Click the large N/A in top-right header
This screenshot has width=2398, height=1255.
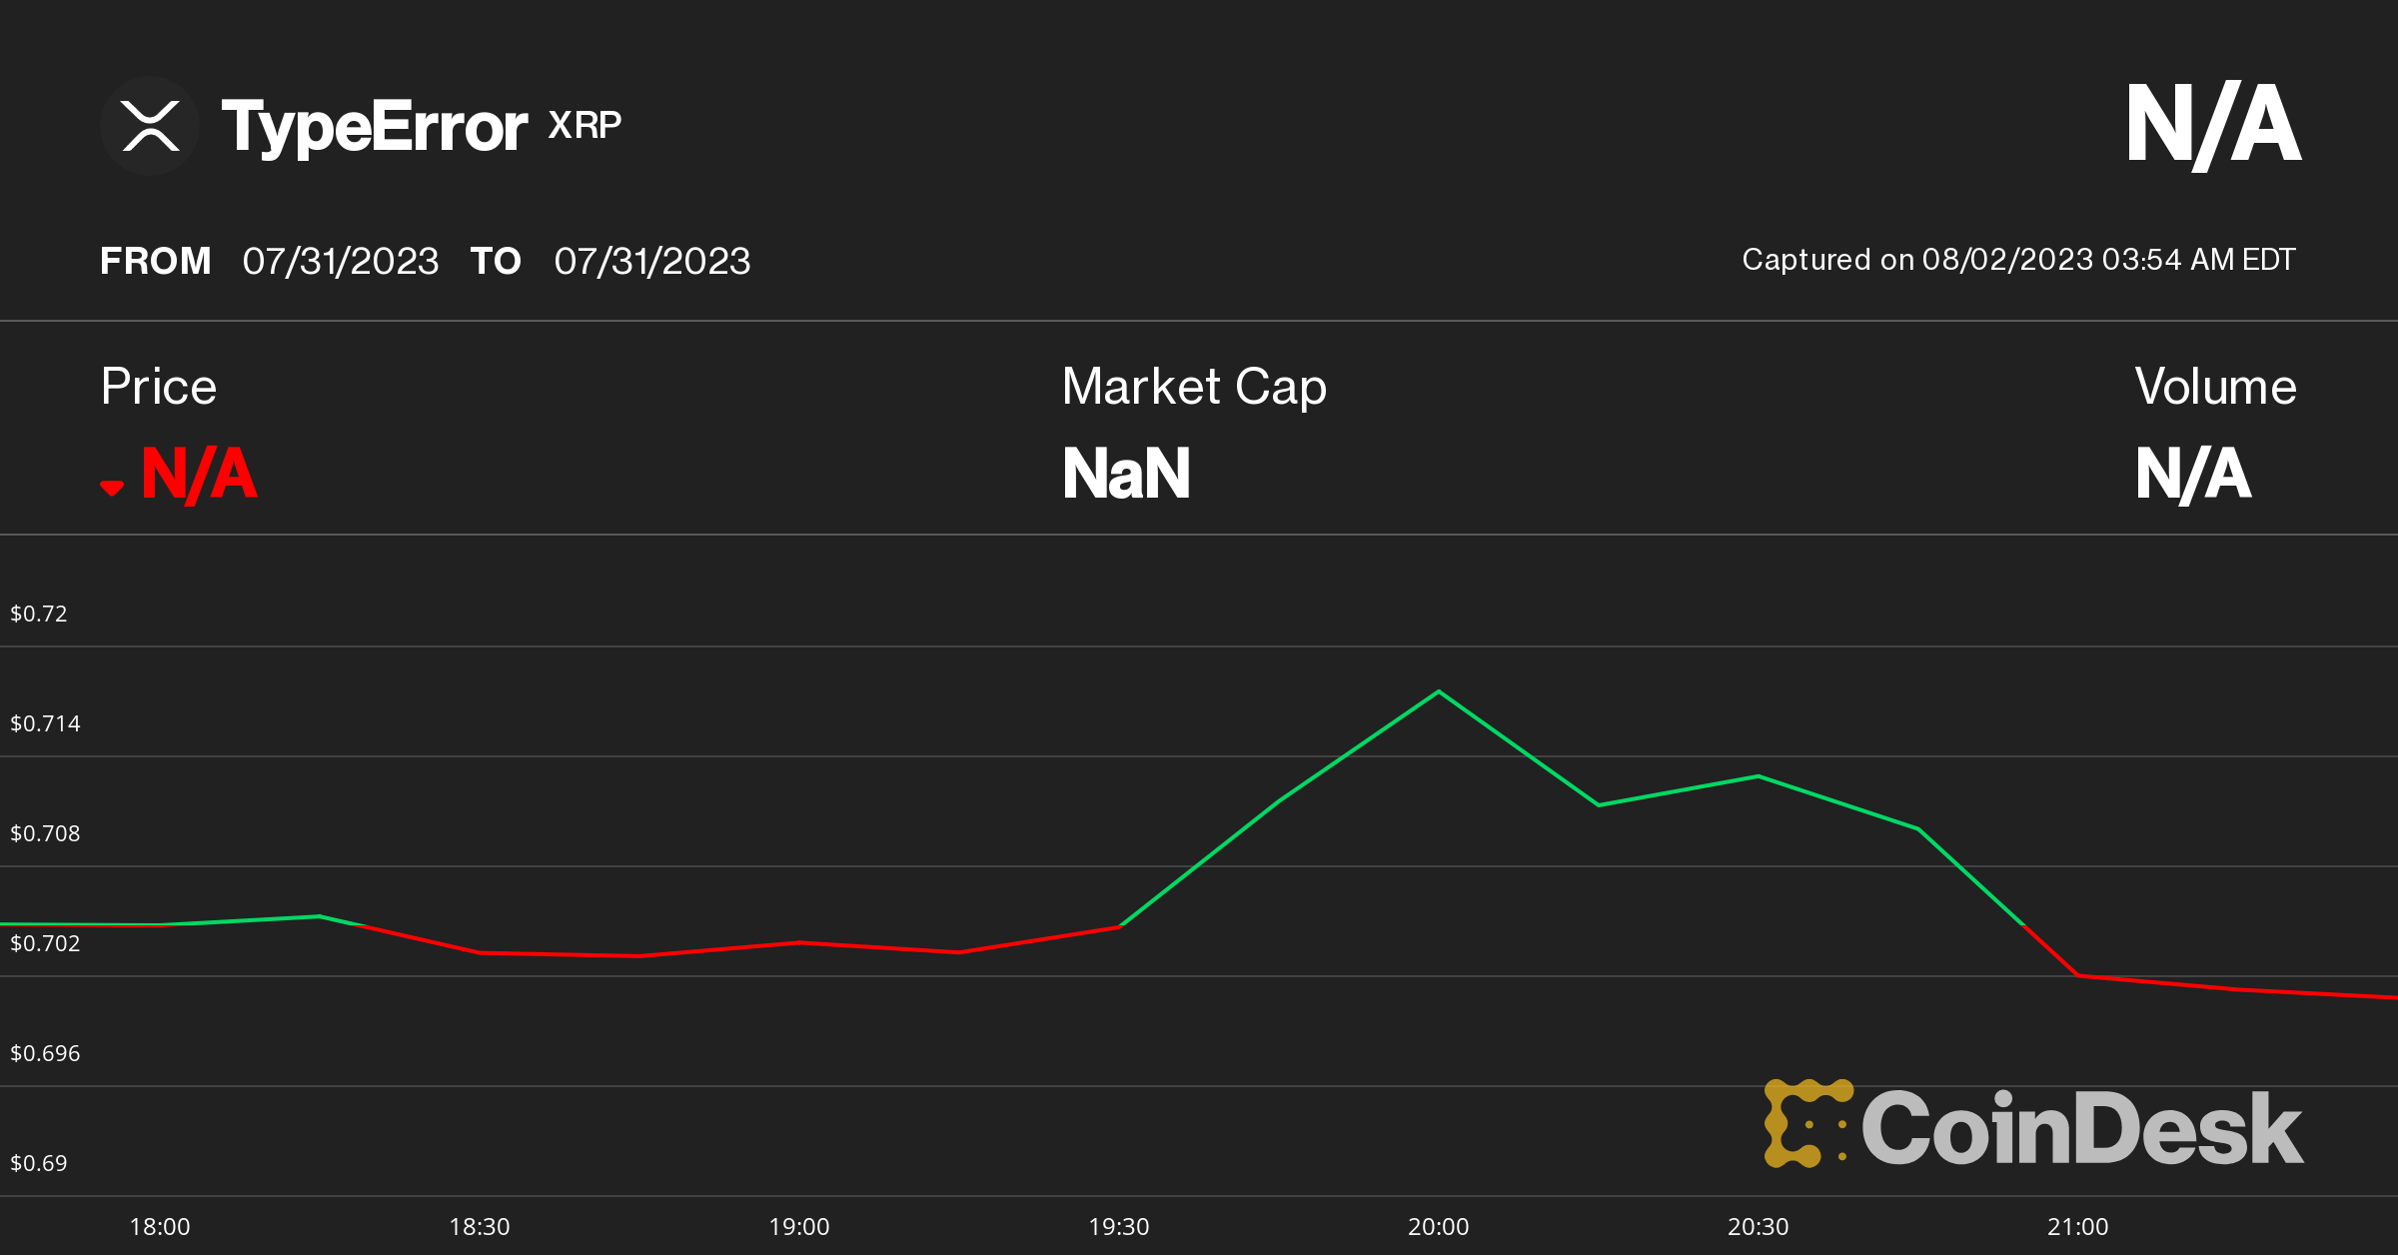tap(2213, 125)
